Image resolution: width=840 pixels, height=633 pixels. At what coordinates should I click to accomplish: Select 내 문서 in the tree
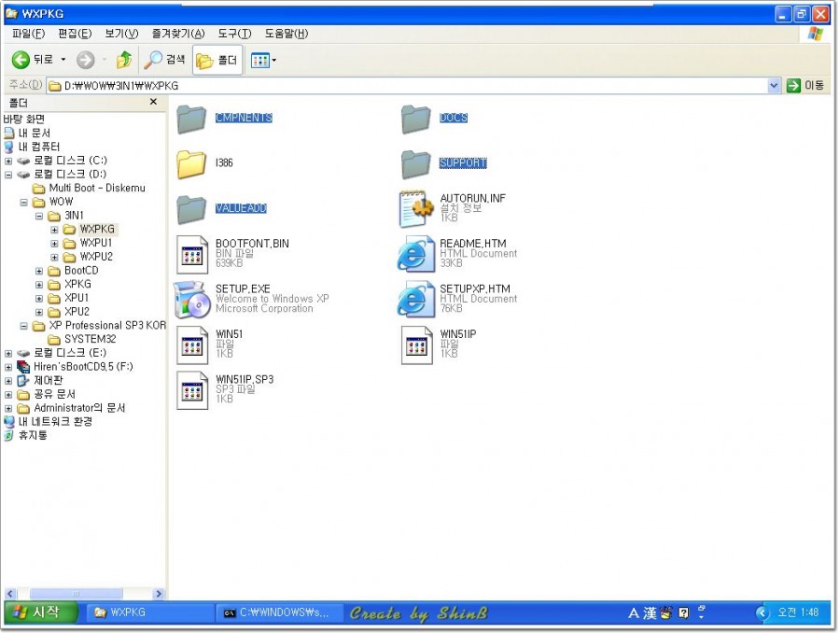point(34,133)
